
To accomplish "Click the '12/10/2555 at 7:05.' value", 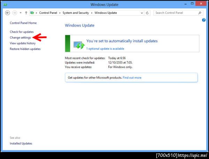I will point(120,62).
